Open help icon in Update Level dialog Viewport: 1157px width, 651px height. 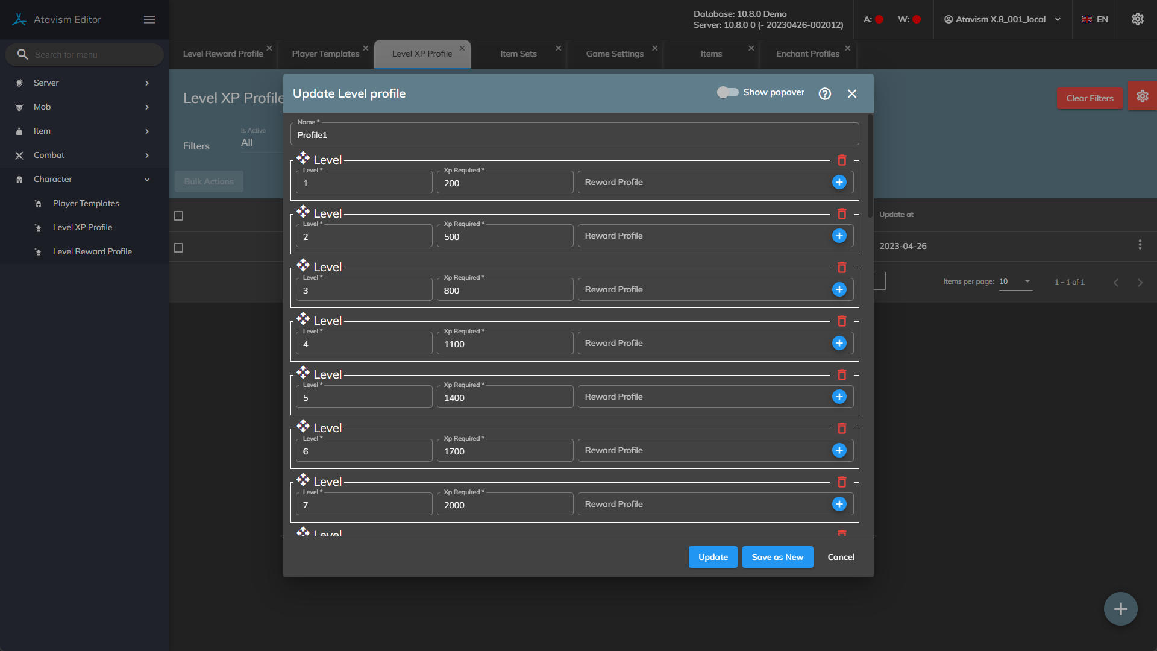pyautogui.click(x=824, y=93)
